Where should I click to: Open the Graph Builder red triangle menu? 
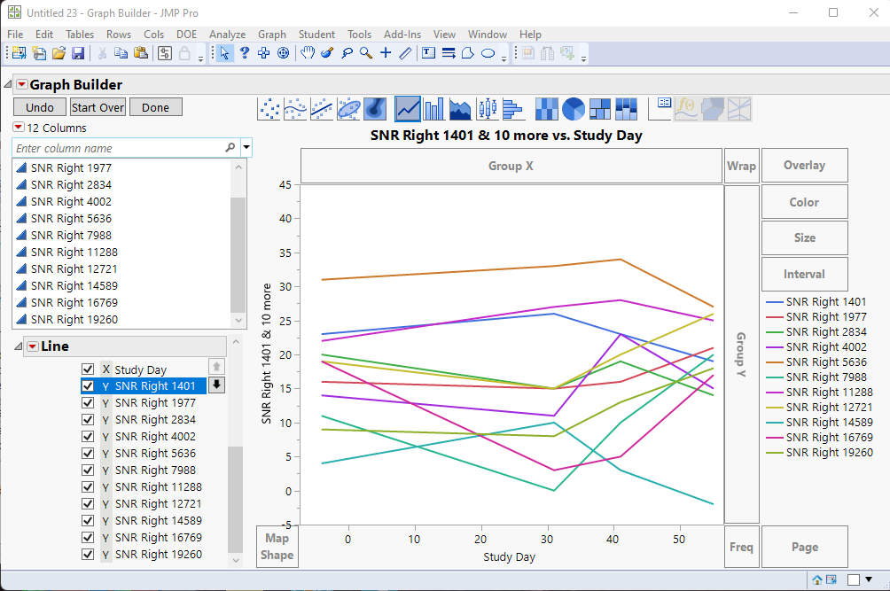coord(22,85)
